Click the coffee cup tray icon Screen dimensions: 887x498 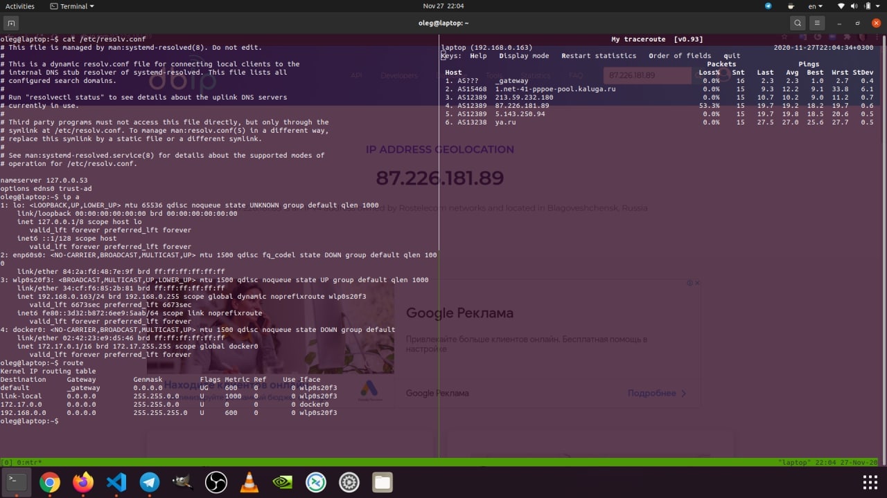point(789,6)
